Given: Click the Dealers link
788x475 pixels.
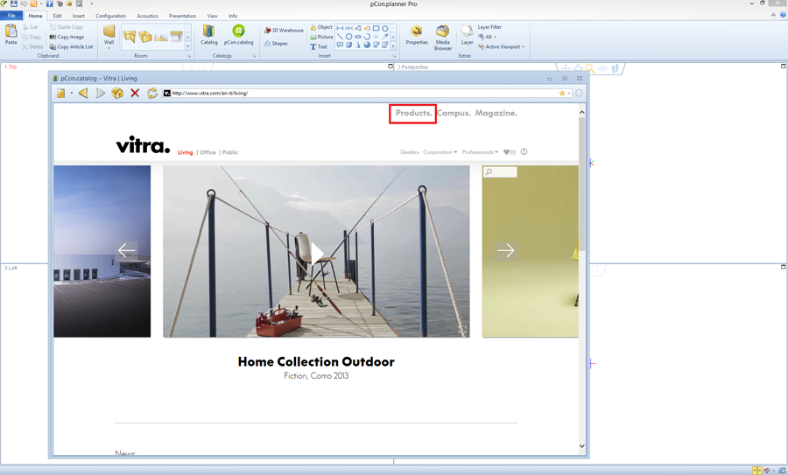Looking at the screenshot, I should (x=410, y=152).
